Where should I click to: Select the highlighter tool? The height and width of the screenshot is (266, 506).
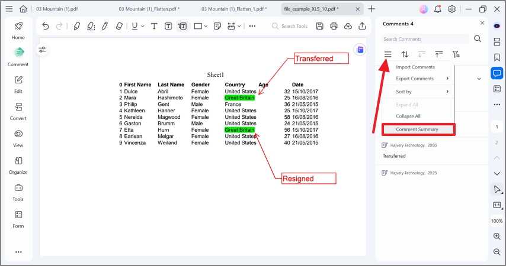(77, 26)
